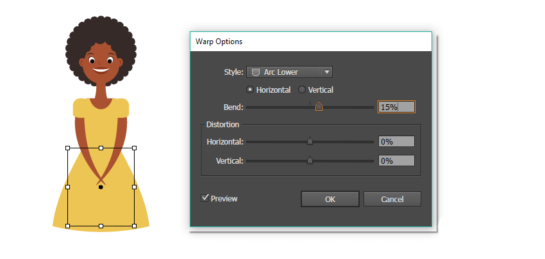545x259 pixels.
Task: Click the top-center bounding box handle
Action: [x=101, y=148]
